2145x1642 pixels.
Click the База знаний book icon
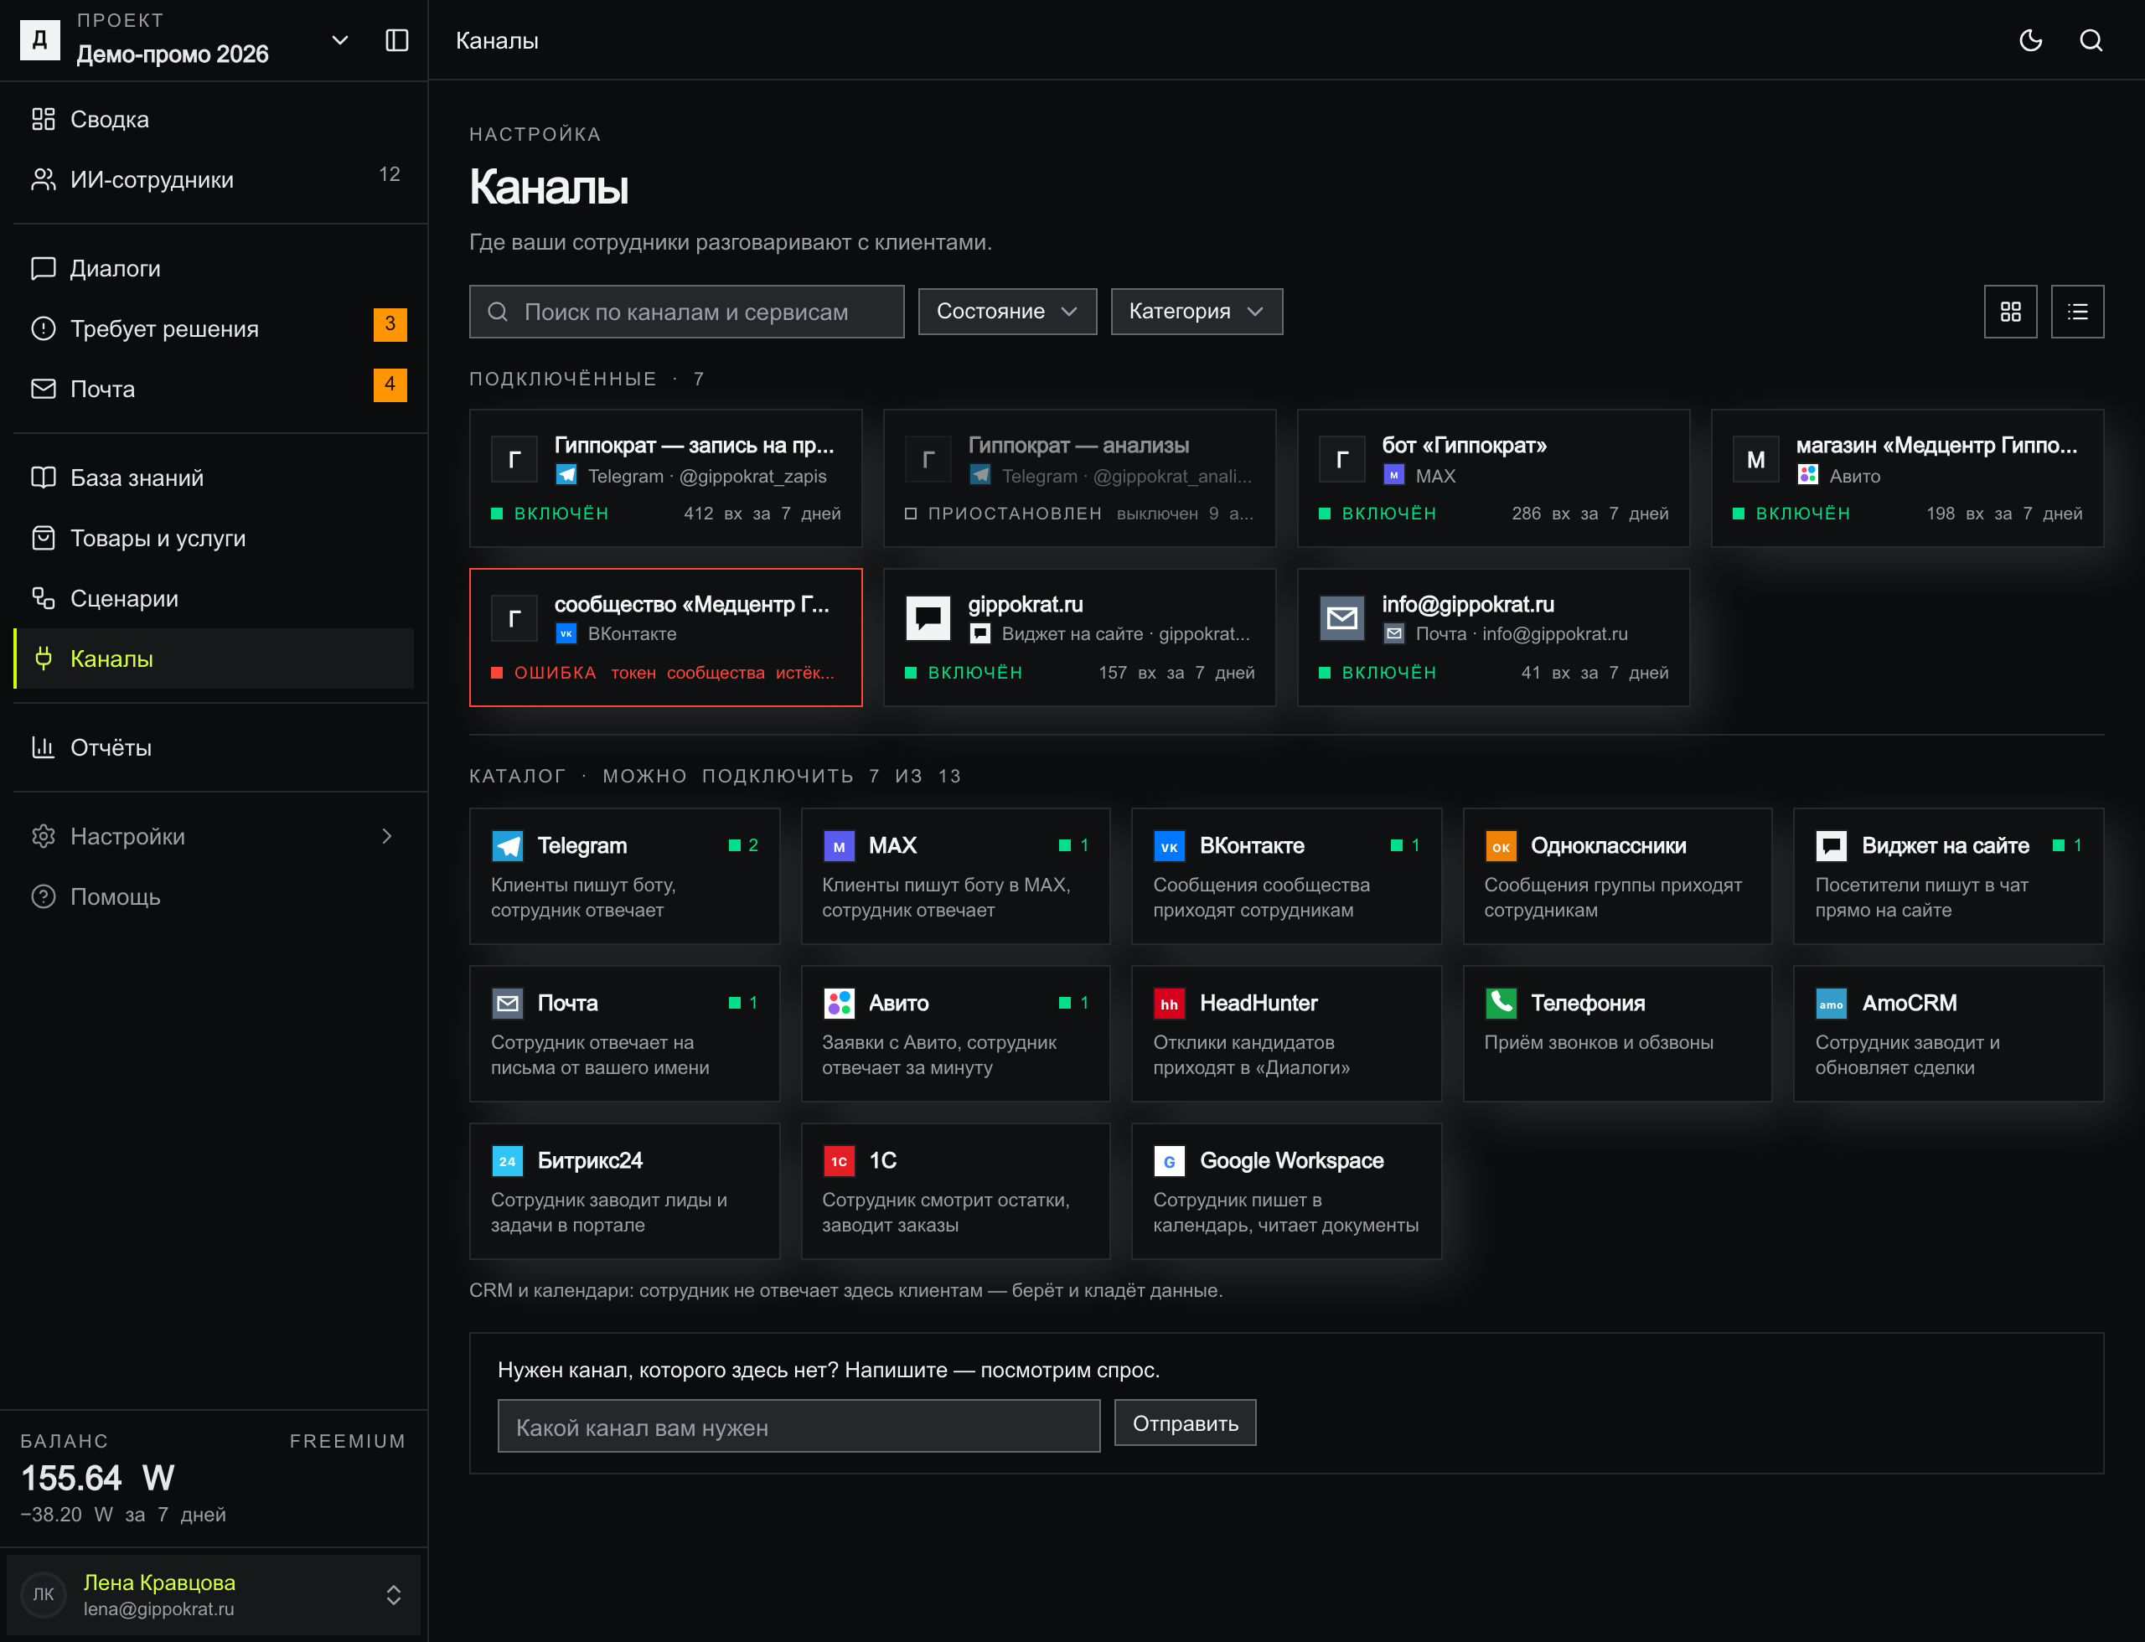pos(44,478)
